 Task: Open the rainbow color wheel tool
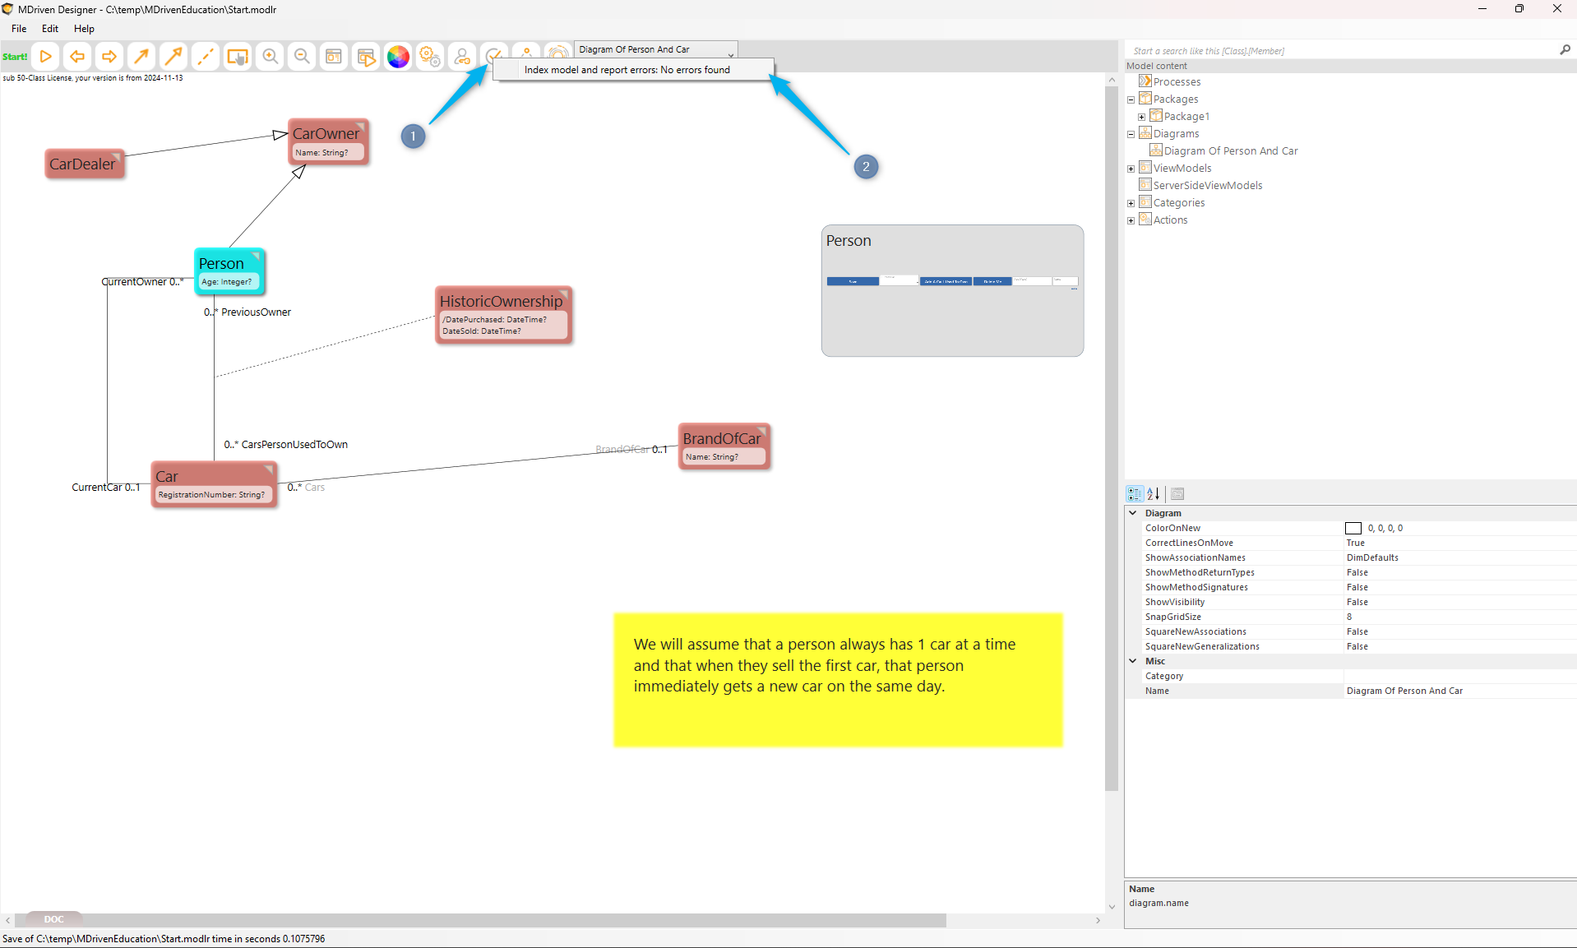point(398,57)
